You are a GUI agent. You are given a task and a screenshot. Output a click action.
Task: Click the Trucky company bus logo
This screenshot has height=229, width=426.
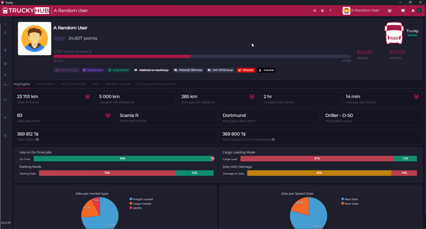click(394, 33)
